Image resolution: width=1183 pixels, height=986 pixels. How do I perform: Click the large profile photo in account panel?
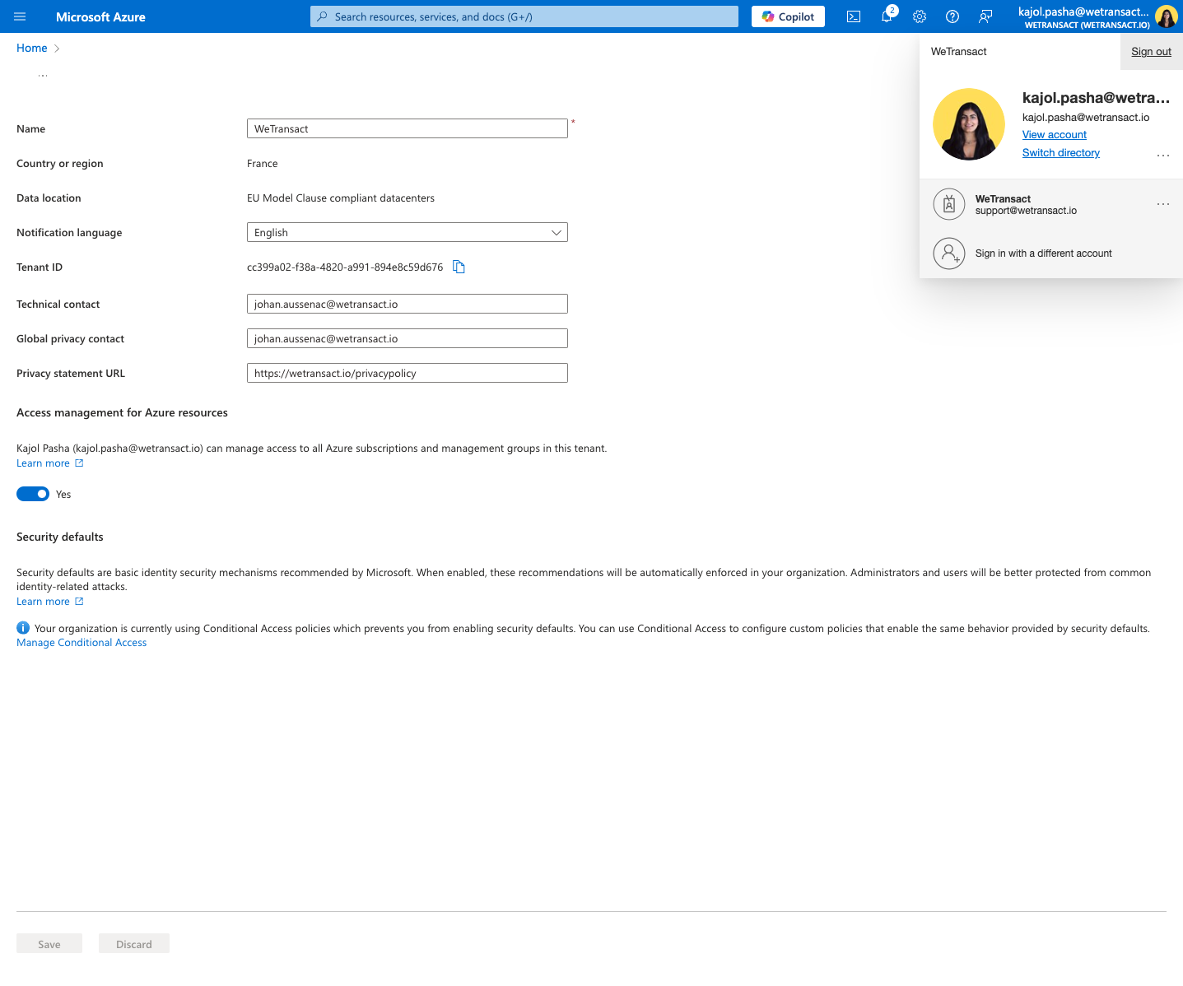pos(969,124)
